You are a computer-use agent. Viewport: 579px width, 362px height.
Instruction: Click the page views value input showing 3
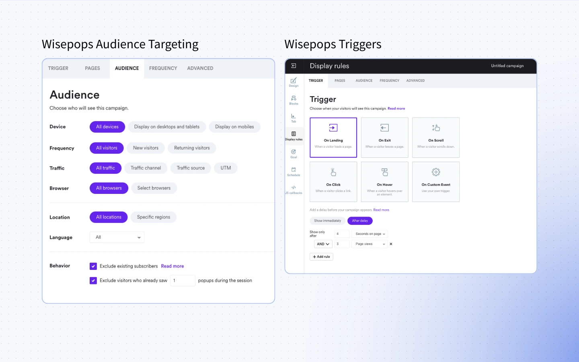coord(342,244)
